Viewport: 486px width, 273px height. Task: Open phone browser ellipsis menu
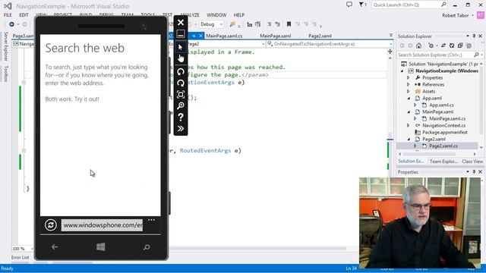click(152, 220)
